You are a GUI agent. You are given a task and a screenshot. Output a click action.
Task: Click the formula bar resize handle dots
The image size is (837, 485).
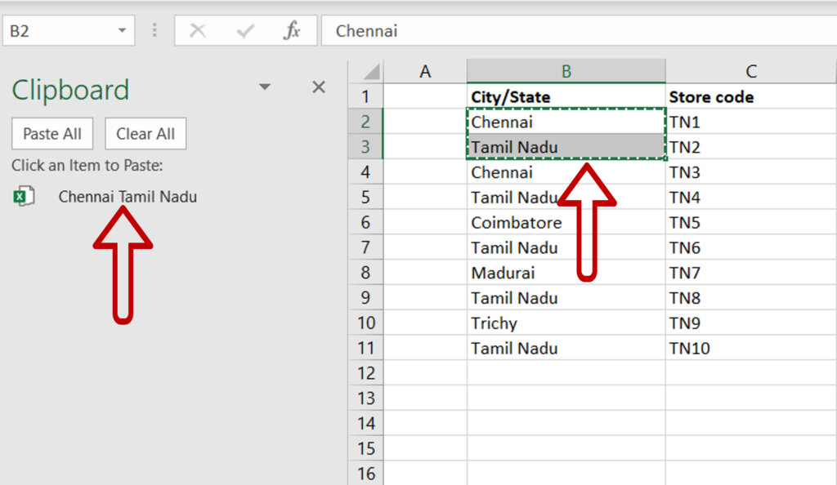click(154, 31)
